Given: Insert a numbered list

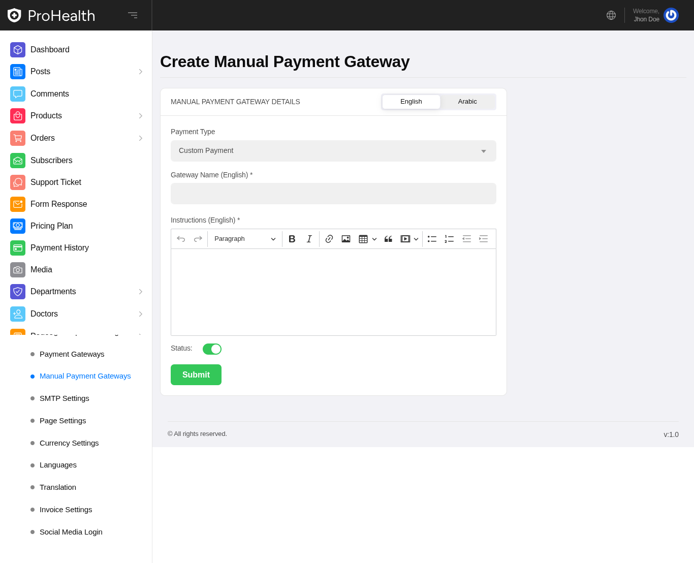Looking at the screenshot, I should click(x=449, y=239).
